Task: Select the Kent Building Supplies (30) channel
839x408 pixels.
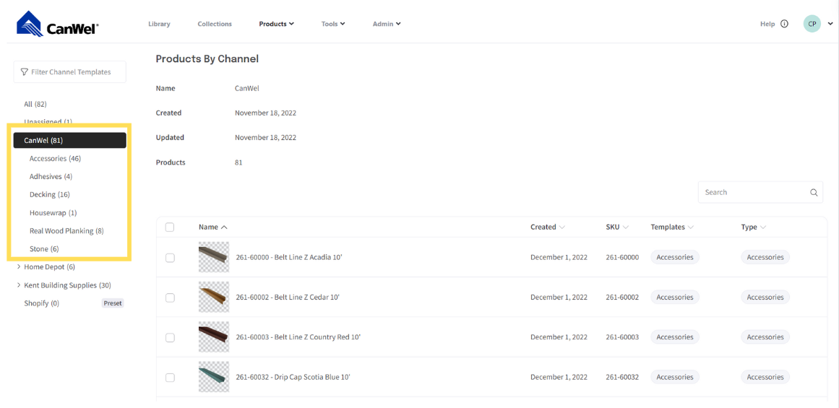Action: tap(67, 285)
